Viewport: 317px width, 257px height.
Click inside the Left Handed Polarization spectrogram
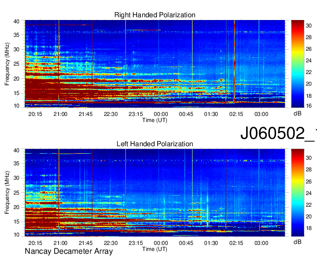(155, 193)
